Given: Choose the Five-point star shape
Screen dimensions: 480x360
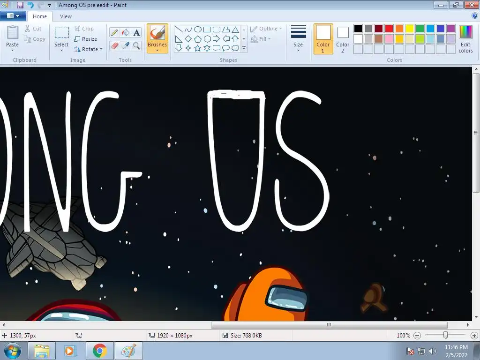Looking at the screenshot, I should 198,48.
